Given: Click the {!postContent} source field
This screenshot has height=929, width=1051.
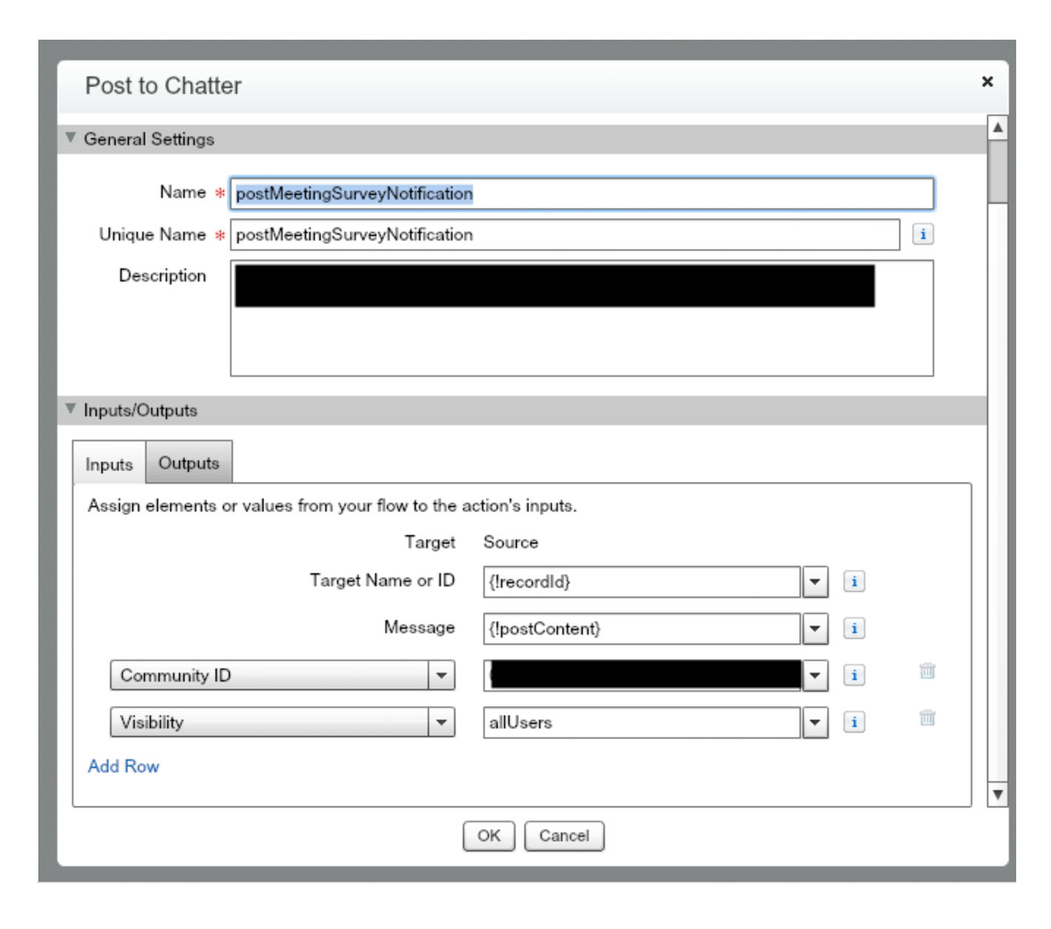Looking at the screenshot, I should pos(642,628).
